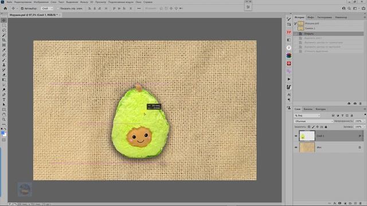
Task: Click the Opacity value field
Action: (x=358, y=121)
